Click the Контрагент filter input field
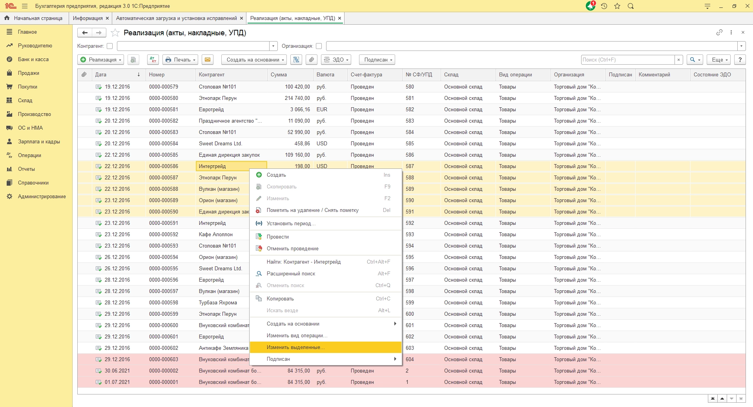 coord(193,46)
